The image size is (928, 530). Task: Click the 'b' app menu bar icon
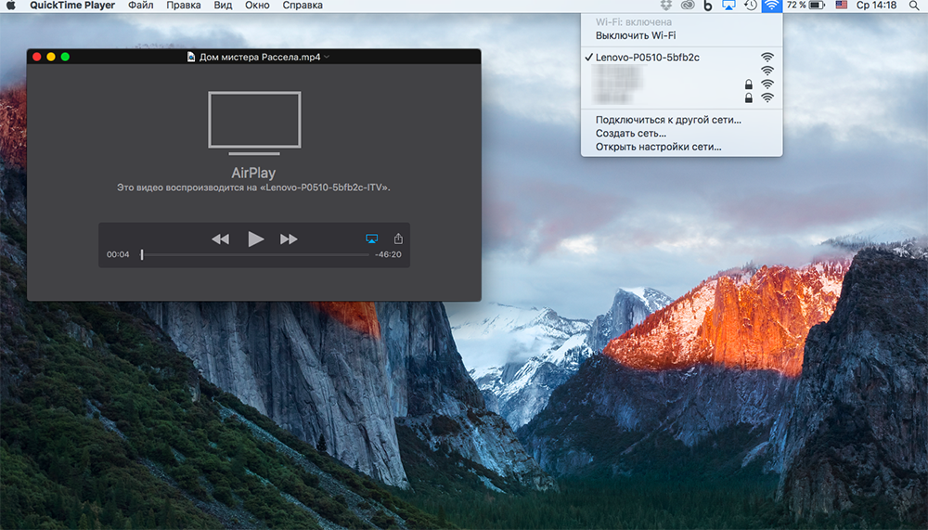click(708, 6)
